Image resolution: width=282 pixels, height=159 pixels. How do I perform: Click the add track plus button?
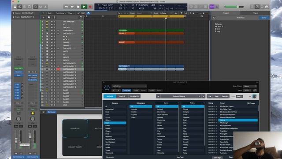[x=43, y=17]
